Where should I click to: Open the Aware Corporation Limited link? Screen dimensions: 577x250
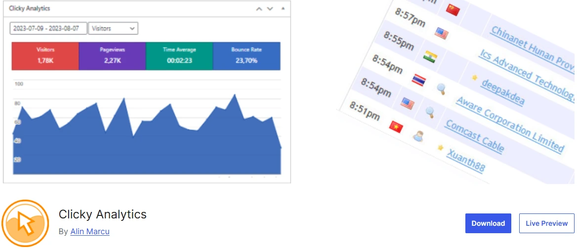point(510,124)
